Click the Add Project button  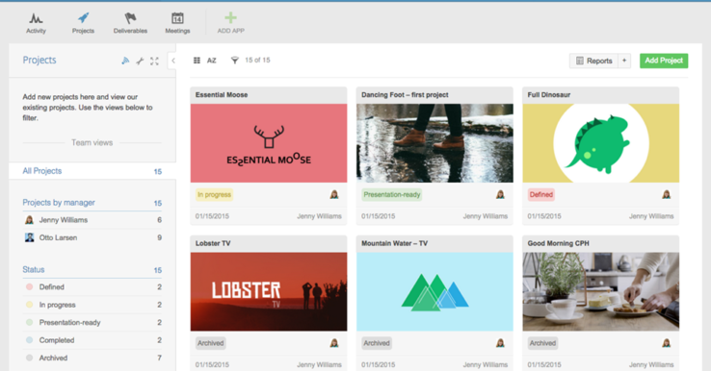click(x=664, y=61)
